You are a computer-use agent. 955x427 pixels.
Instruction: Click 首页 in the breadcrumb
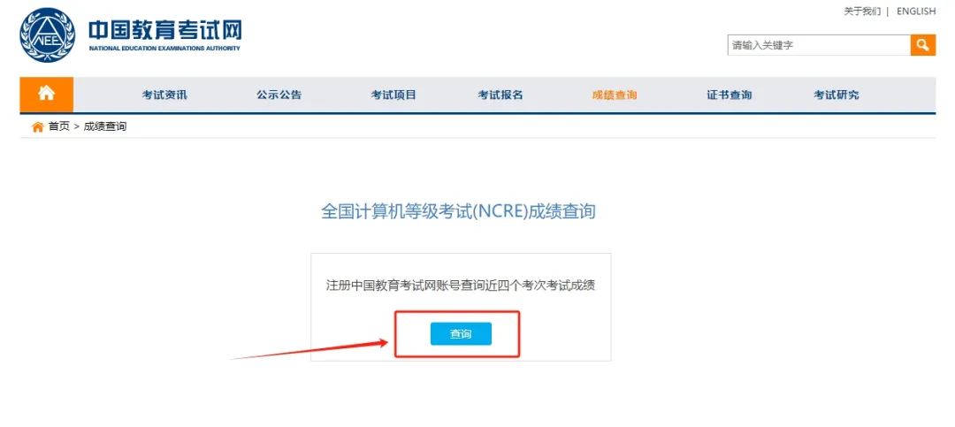(59, 126)
